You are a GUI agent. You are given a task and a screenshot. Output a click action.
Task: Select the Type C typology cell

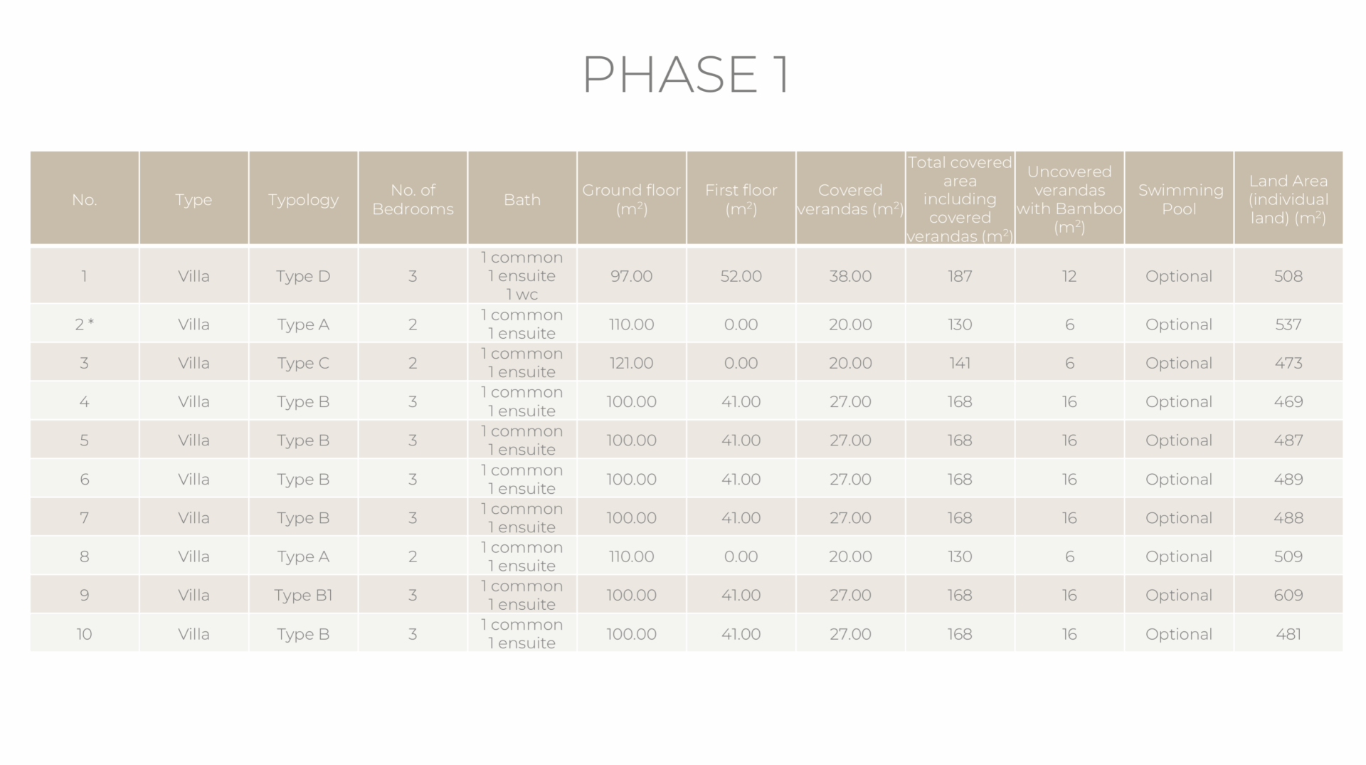(303, 363)
